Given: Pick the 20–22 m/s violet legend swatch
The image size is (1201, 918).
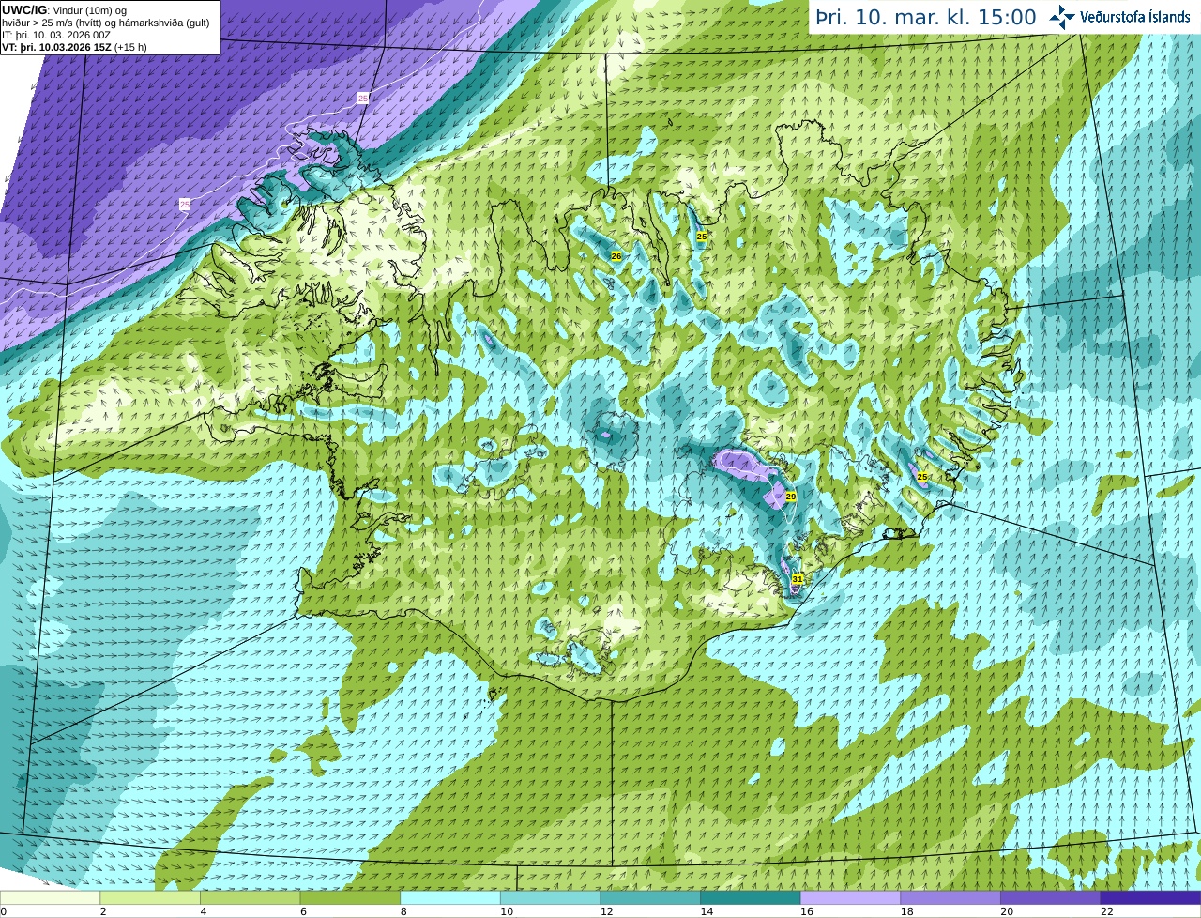Looking at the screenshot, I should (1051, 897).
